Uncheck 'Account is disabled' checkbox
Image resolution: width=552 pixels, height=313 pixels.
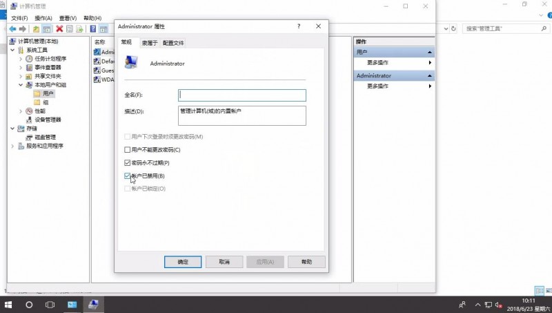click(128, 176)
